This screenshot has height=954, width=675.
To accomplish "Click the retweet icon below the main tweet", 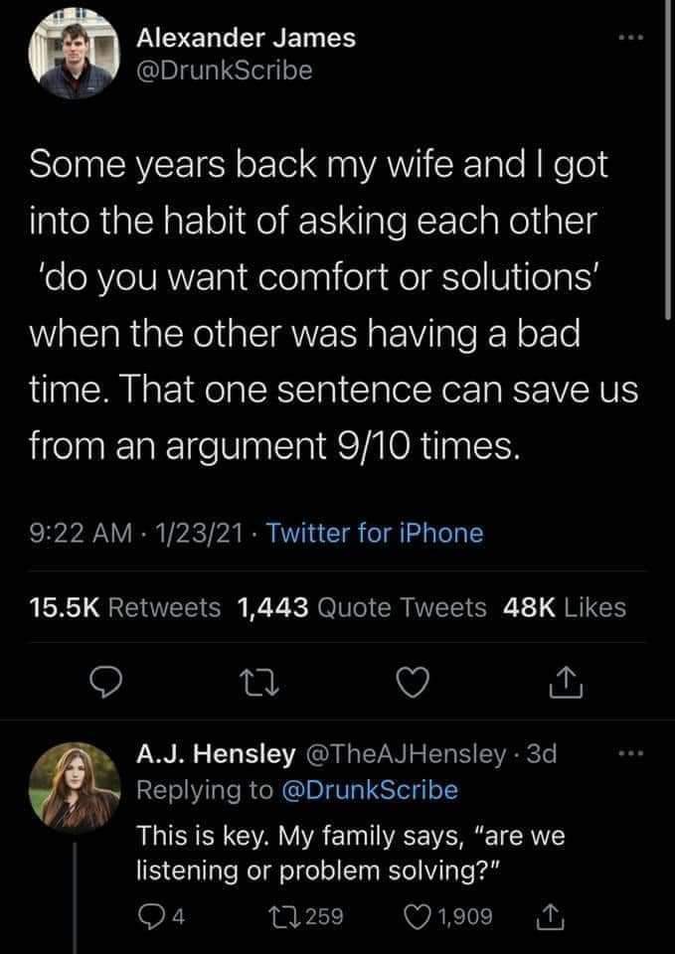I will 258,683.
